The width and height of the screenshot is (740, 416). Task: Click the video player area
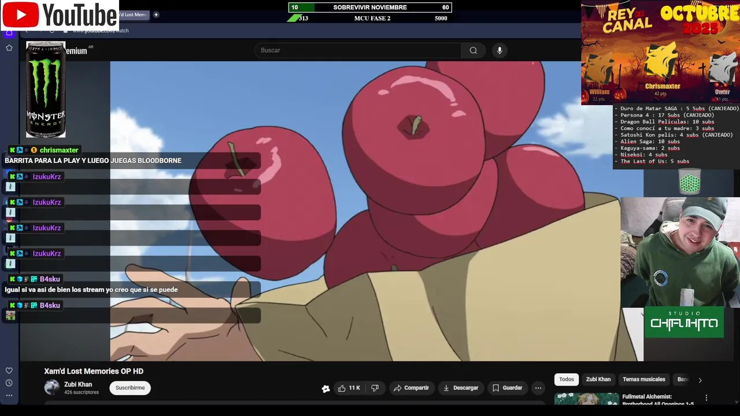(376, 211)
